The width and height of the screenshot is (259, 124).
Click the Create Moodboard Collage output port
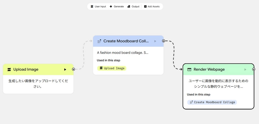pyautogui.click(x=163, y=41)
